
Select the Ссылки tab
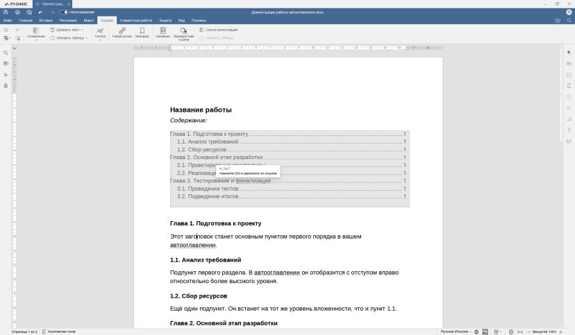tap(107, 21)
